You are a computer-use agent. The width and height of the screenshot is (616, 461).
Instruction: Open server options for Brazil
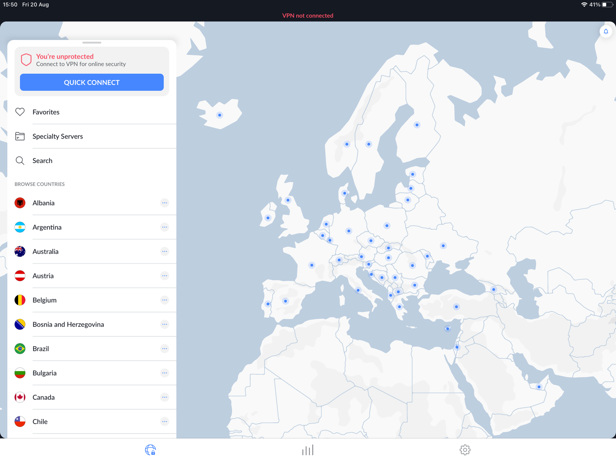tap(165, 348)
